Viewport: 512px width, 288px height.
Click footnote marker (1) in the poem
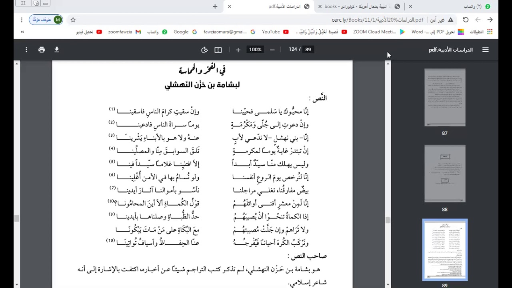coord(112,109)
